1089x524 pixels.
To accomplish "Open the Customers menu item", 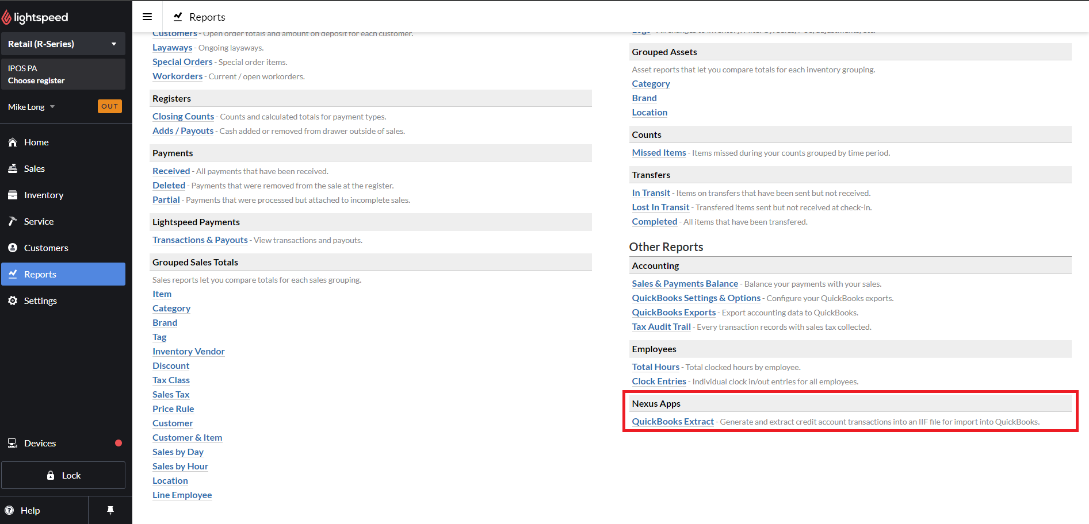I will pyautogui.click(x=63, y=248).
